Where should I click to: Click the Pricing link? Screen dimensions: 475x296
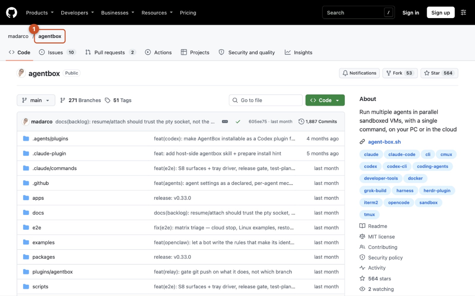pyautogui.click(x=188, y=13)
